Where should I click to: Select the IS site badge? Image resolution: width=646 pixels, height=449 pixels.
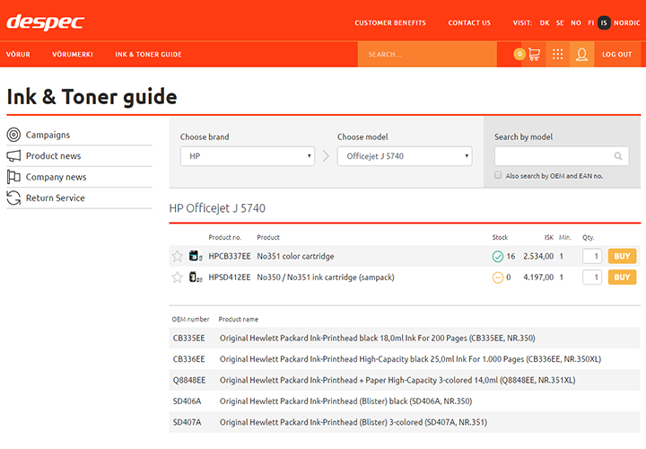pyautogui.click(x=604, y=23)
